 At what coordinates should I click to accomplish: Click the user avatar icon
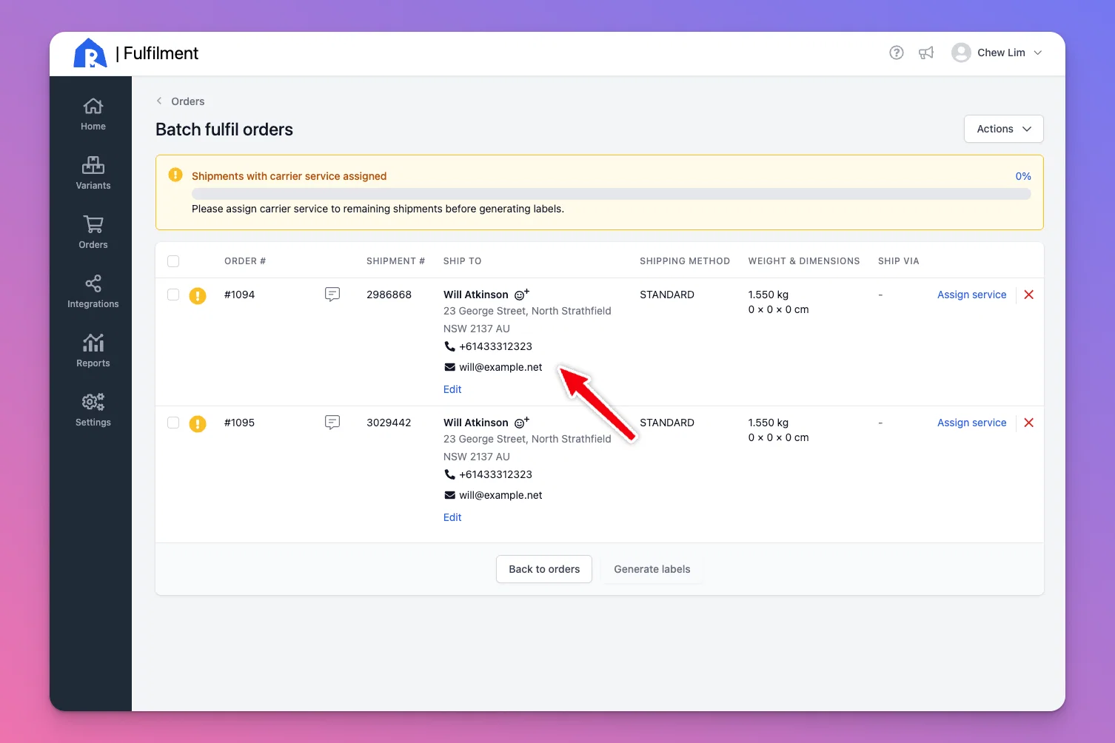[x=961, y=53]
